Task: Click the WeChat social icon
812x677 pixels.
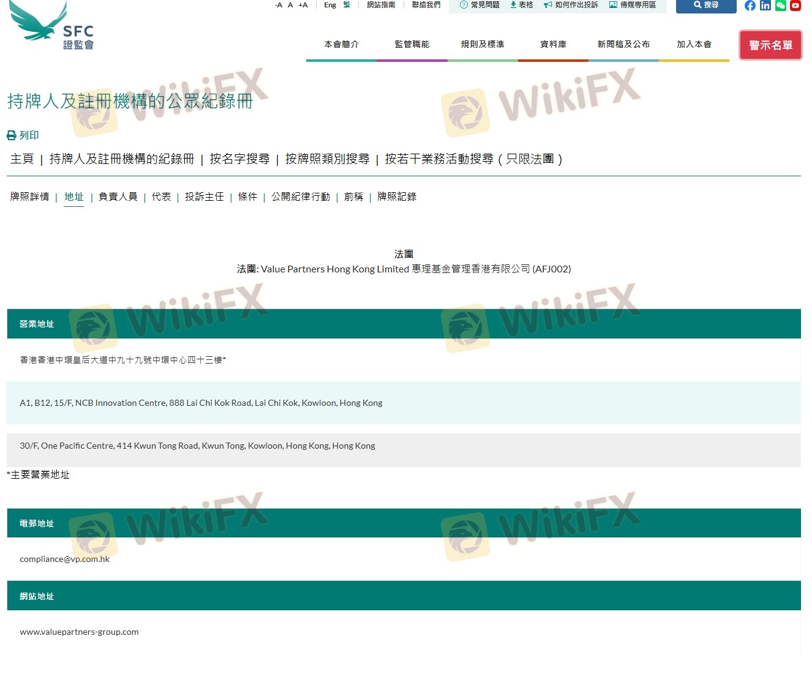Action: (780, 6)
